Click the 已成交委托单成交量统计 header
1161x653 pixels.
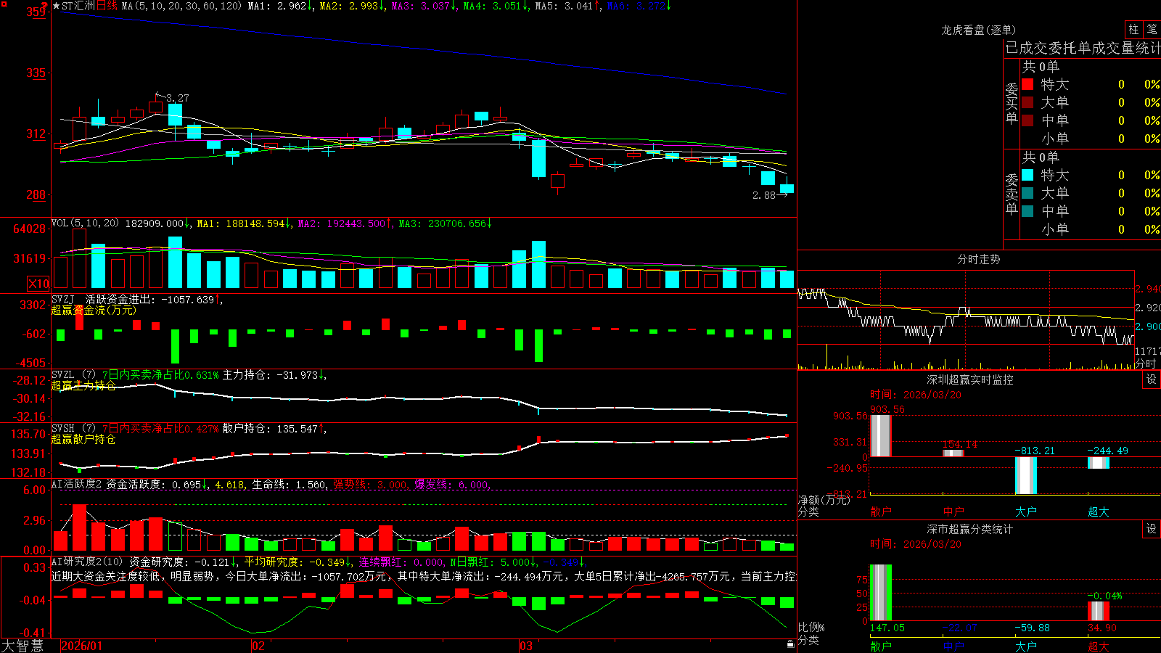coord(1083,48)
